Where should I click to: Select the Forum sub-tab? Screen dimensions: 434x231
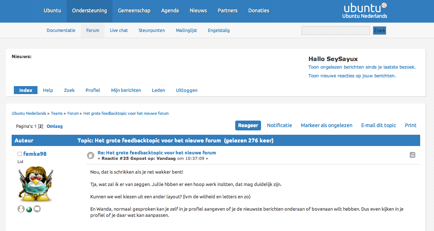(x=92, y=31)
